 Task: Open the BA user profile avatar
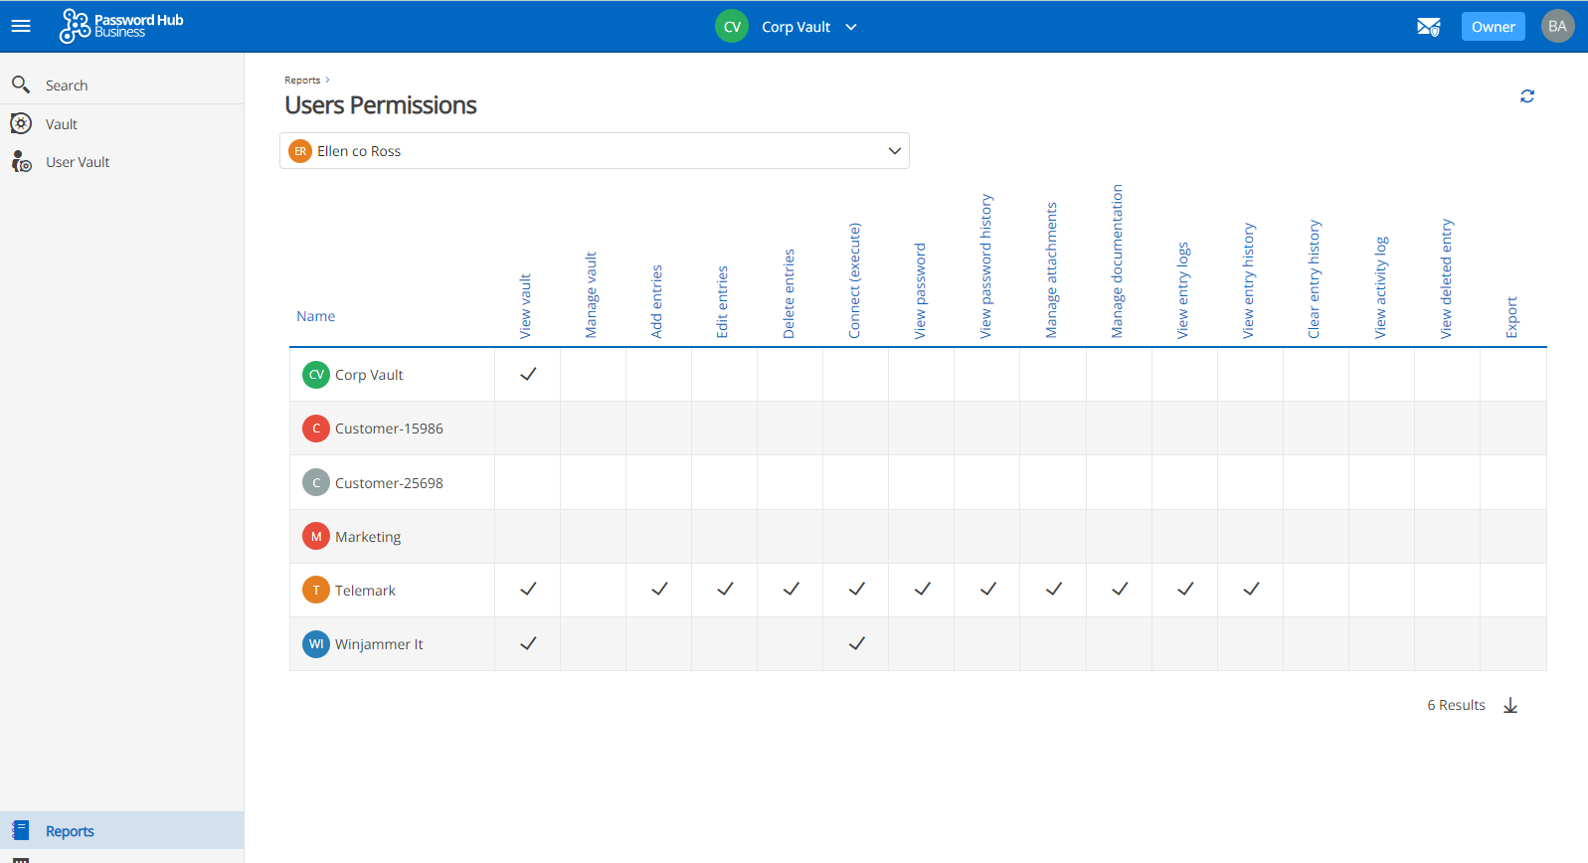(1557, 27)
